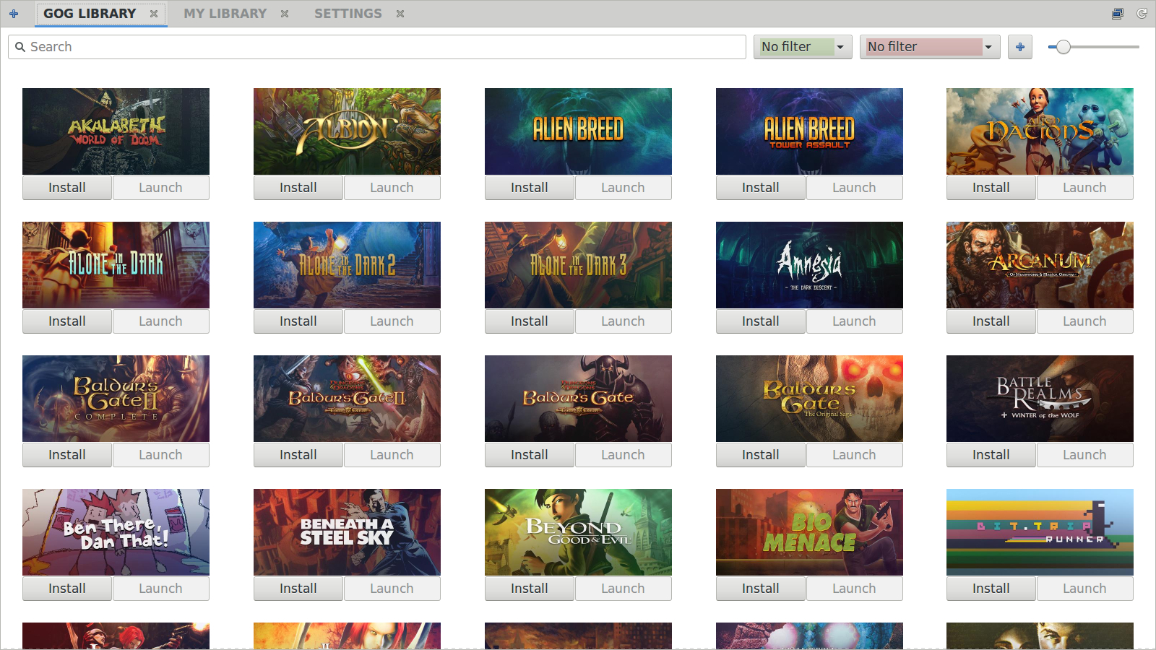Open the Battle Realms cover

(x=1040, y=399)
